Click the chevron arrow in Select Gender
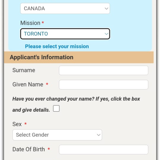This screenshot has height=160, width=160. tap(99, 135)
